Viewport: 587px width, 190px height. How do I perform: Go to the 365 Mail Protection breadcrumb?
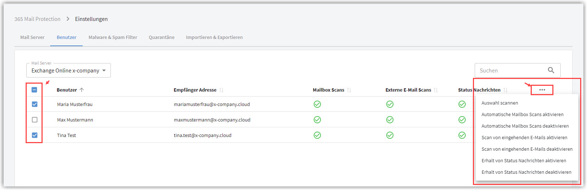point(38,19)
